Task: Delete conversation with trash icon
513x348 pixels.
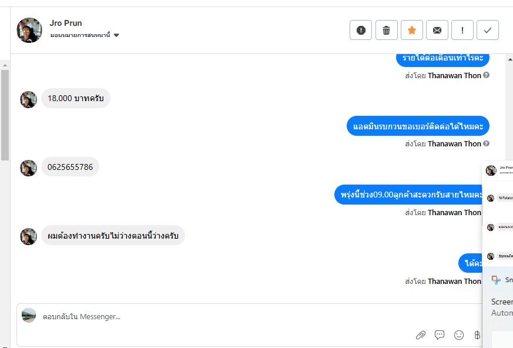Action: [x=386, y=30]
